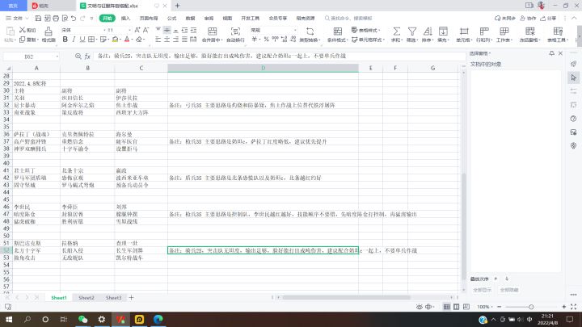
Task: Open the number format dropdown
Action: coord(295,30)
